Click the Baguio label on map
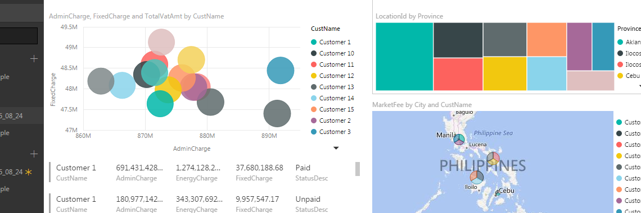The height and width of the screenshot is (213, 641). tap(464, 112)
